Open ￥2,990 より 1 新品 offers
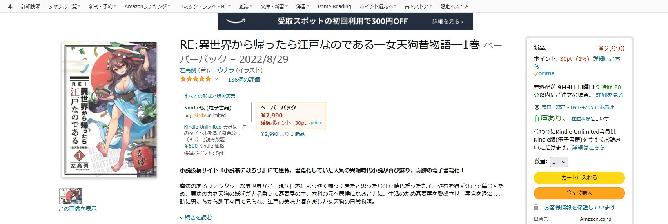 click(x=283, y=134)
